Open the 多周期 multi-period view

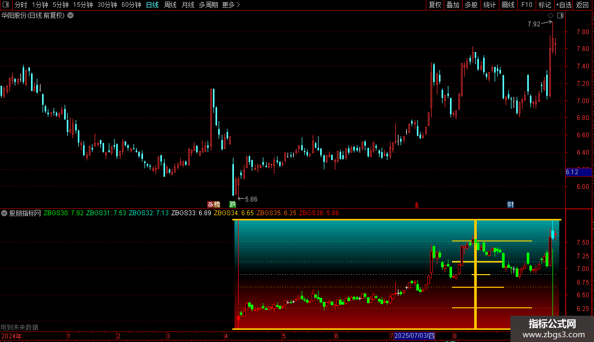pos(208,5)
